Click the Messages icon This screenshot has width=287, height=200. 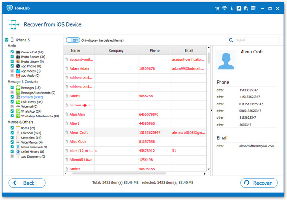click(x=18, y=88)
